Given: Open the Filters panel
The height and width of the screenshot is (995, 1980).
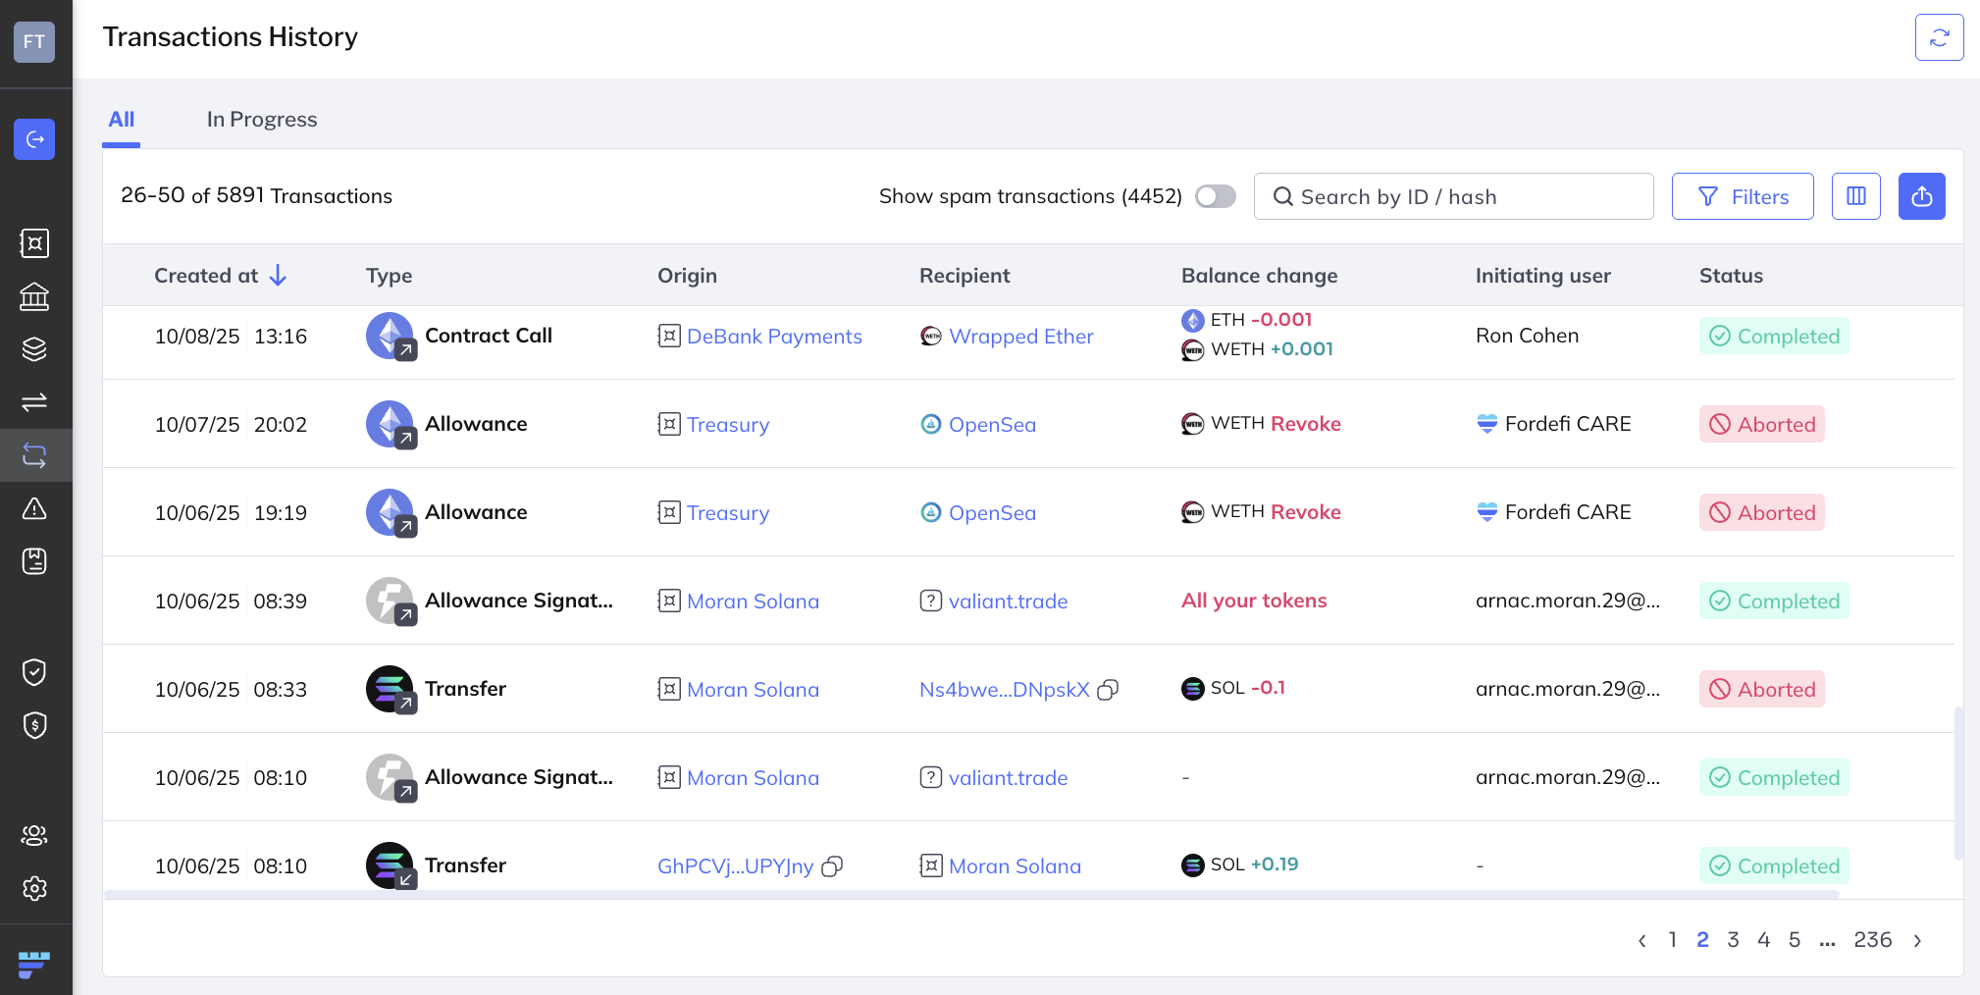Looking at the screenshot, I should (x=1742, y=196).
